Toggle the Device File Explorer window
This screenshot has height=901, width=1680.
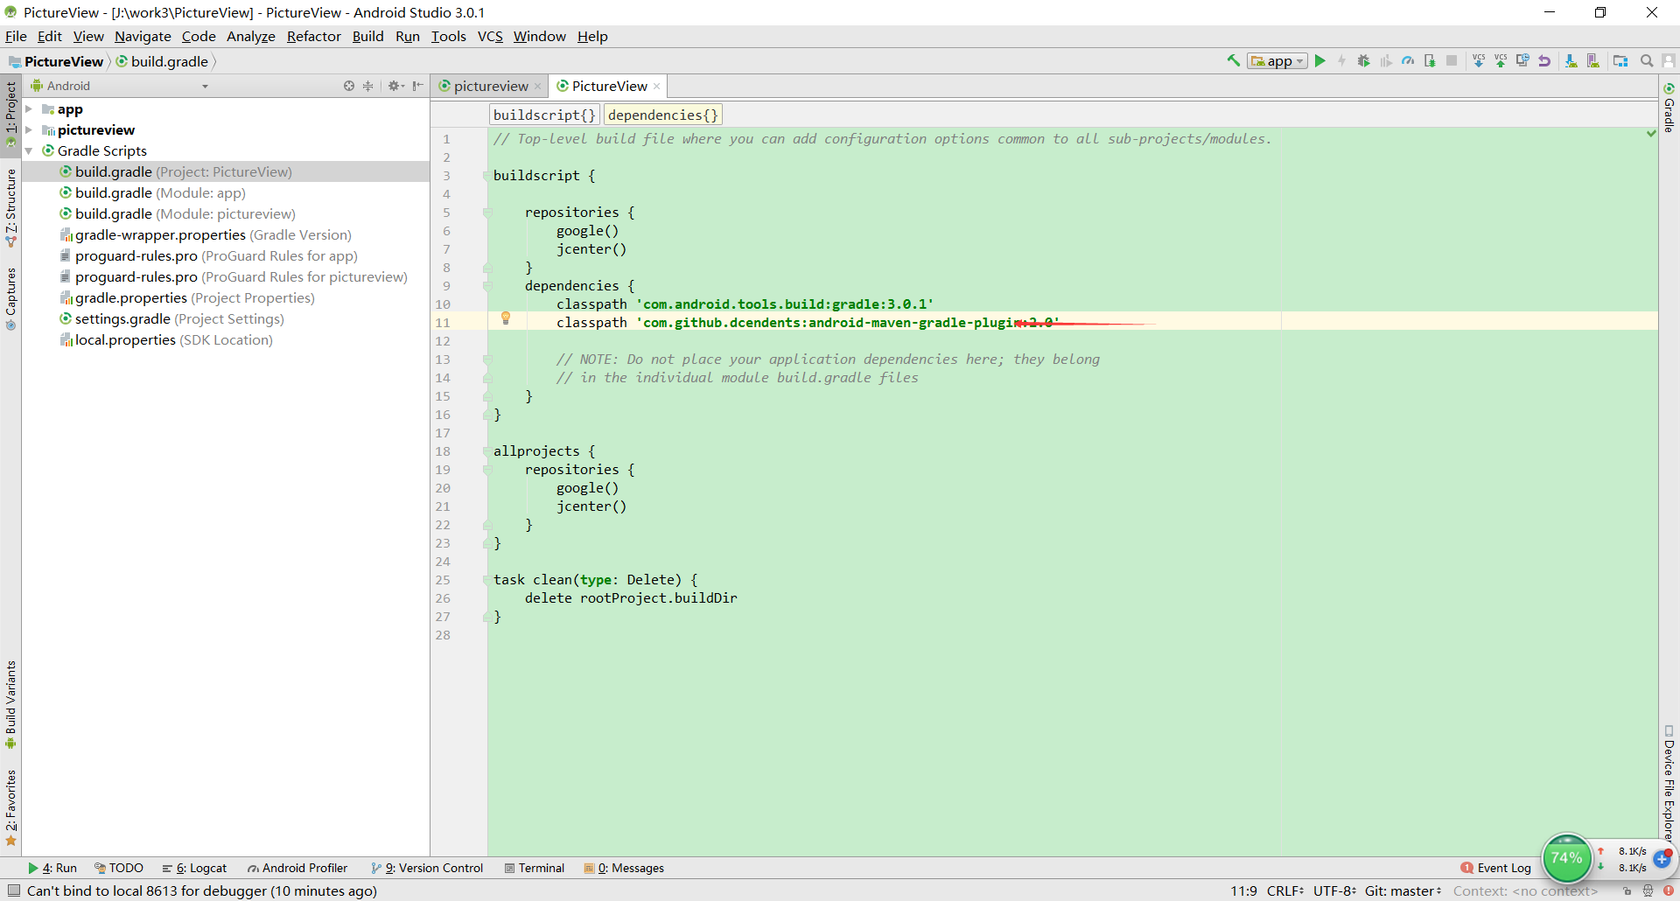[1669, 784]
